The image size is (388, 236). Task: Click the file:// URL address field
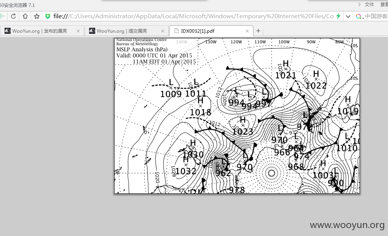(193, 16)
